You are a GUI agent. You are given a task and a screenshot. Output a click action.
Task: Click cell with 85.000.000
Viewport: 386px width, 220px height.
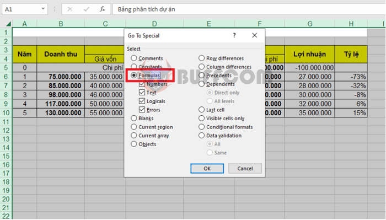(x=61, y=86)
